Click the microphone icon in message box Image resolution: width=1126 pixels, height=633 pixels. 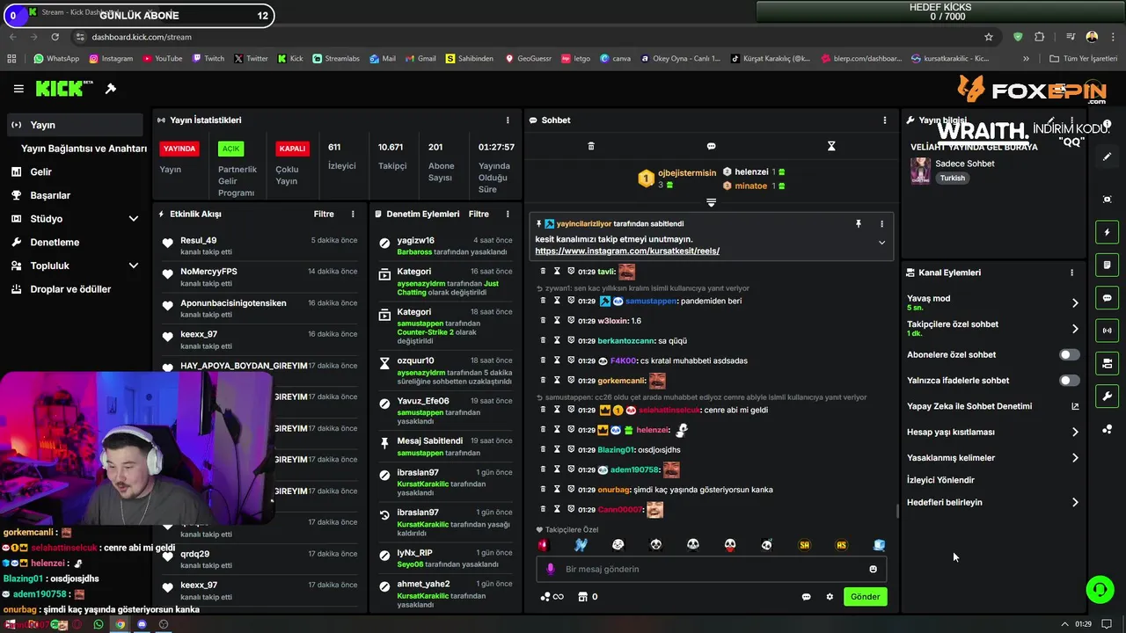551,569
